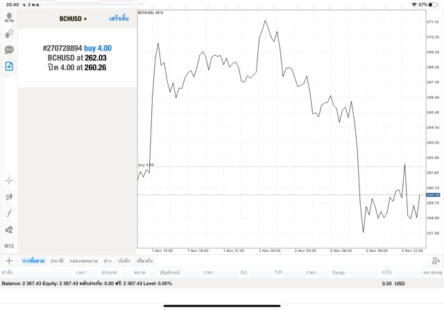Open the chart objects shapes icon
This screenshot has height=310, width=444.
click(x=9, y=230)
